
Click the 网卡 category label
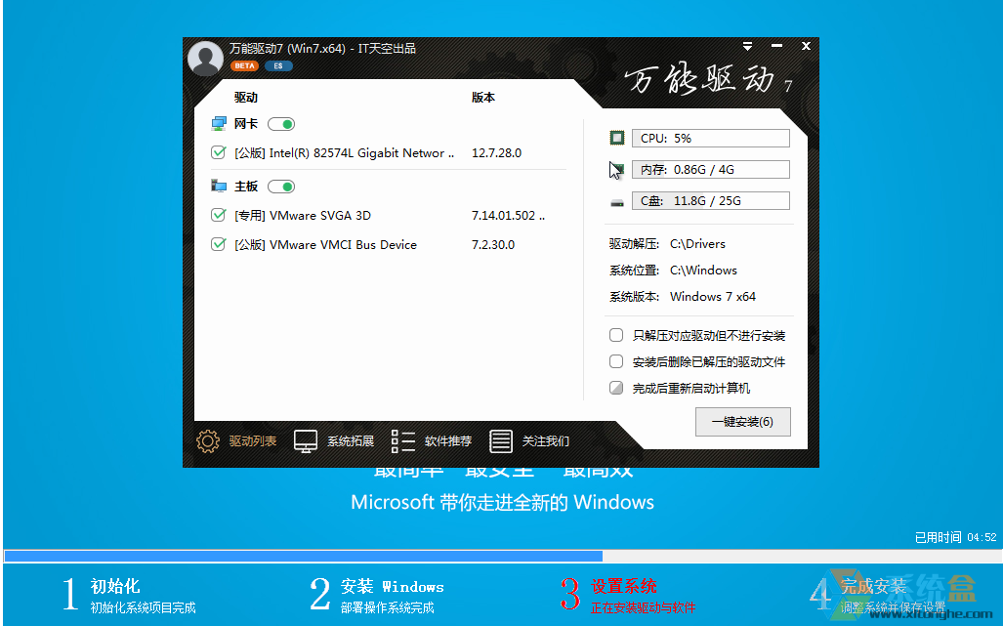coord(246,123)
